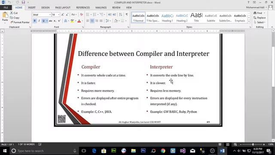
Task: Open line spacing options
Action: 108,21
